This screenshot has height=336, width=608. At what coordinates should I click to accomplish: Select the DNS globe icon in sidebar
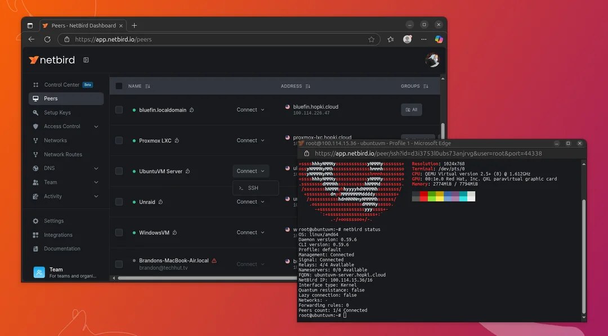[x=35, y=168]
